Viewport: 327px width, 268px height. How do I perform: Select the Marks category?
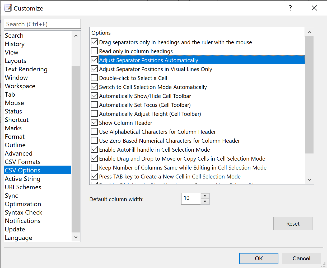[38, 128]
